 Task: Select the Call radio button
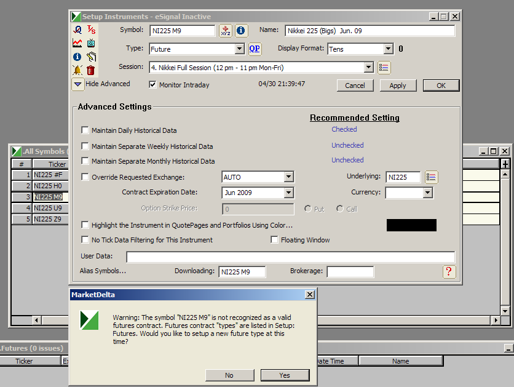(x=340, y=209)
